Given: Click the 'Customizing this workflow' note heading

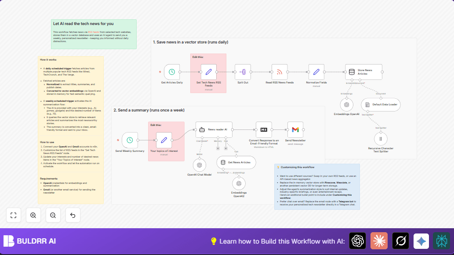Looking at the screenshot, I should [298, 167].
